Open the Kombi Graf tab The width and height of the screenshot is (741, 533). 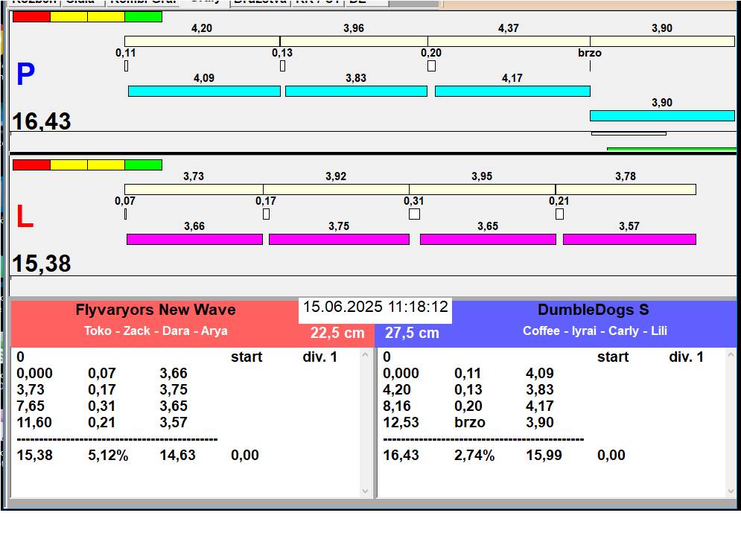[x=142, y=2]
